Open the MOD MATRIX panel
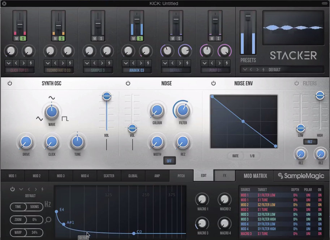330x240 pixels. pyautogui.click(x=255, y=176)
